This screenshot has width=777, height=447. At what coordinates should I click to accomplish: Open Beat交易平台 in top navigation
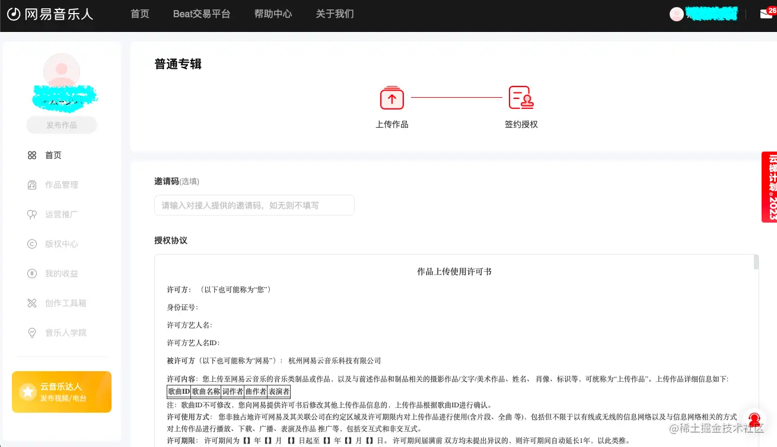click(x=202, y=14)
